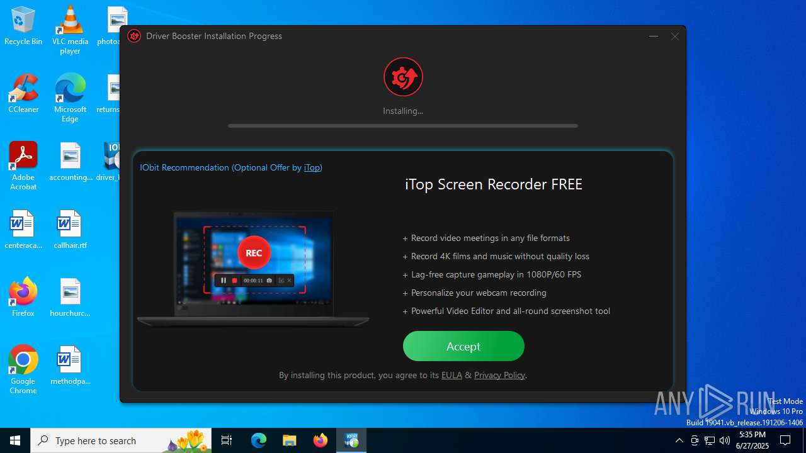
Task: Open the notification center icon
Action: click(786, 440)
